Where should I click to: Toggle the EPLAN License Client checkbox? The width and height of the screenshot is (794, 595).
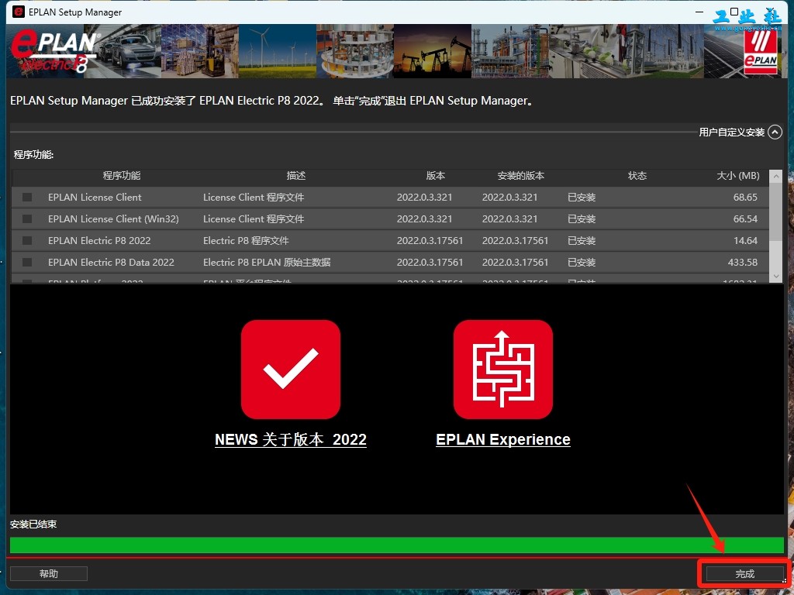27,198
